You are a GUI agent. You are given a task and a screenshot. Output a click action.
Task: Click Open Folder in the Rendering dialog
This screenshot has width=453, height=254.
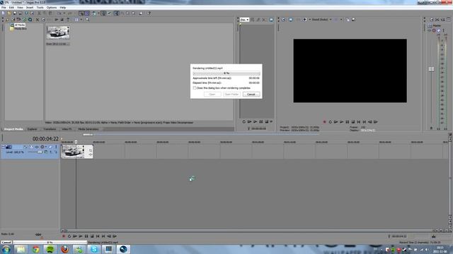[231, 94]
